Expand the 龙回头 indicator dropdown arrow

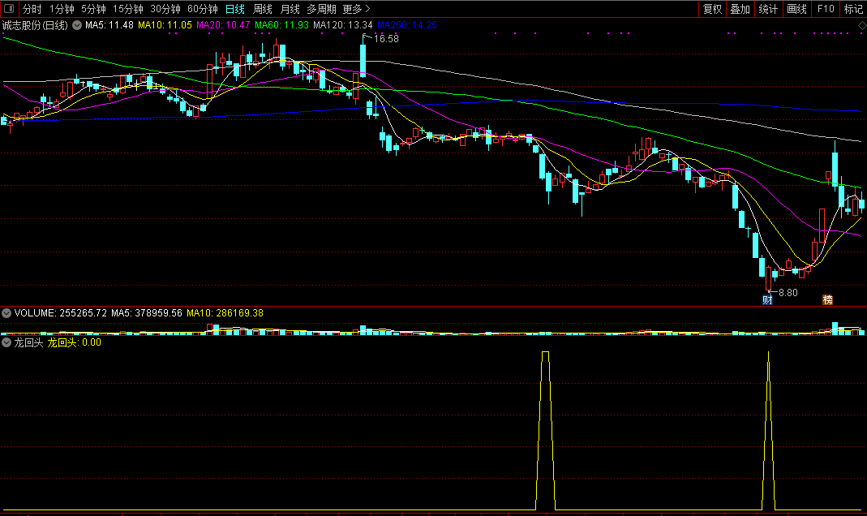pyautogui.click(x=6, y=342)
